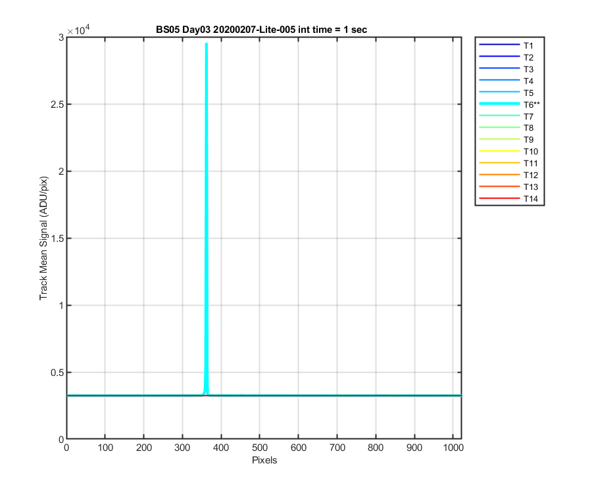This screenshot has height=493, width=592.
Task: Select the T4 legend entry
Action: 506,81
